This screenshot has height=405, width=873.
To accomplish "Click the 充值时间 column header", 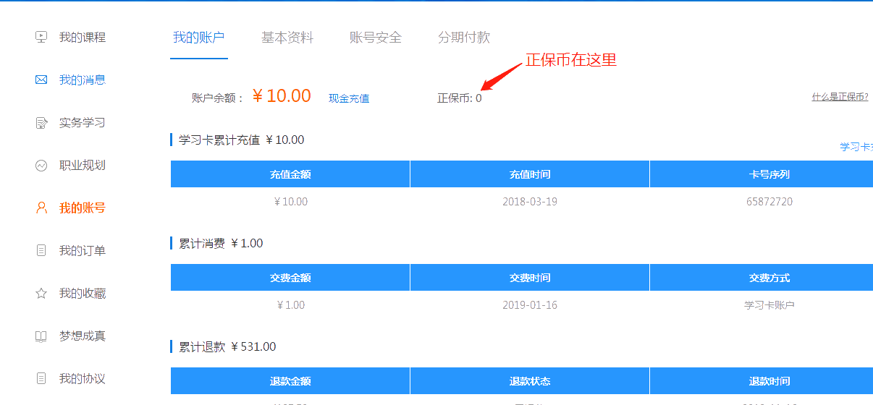I will (x=530, y=174).
